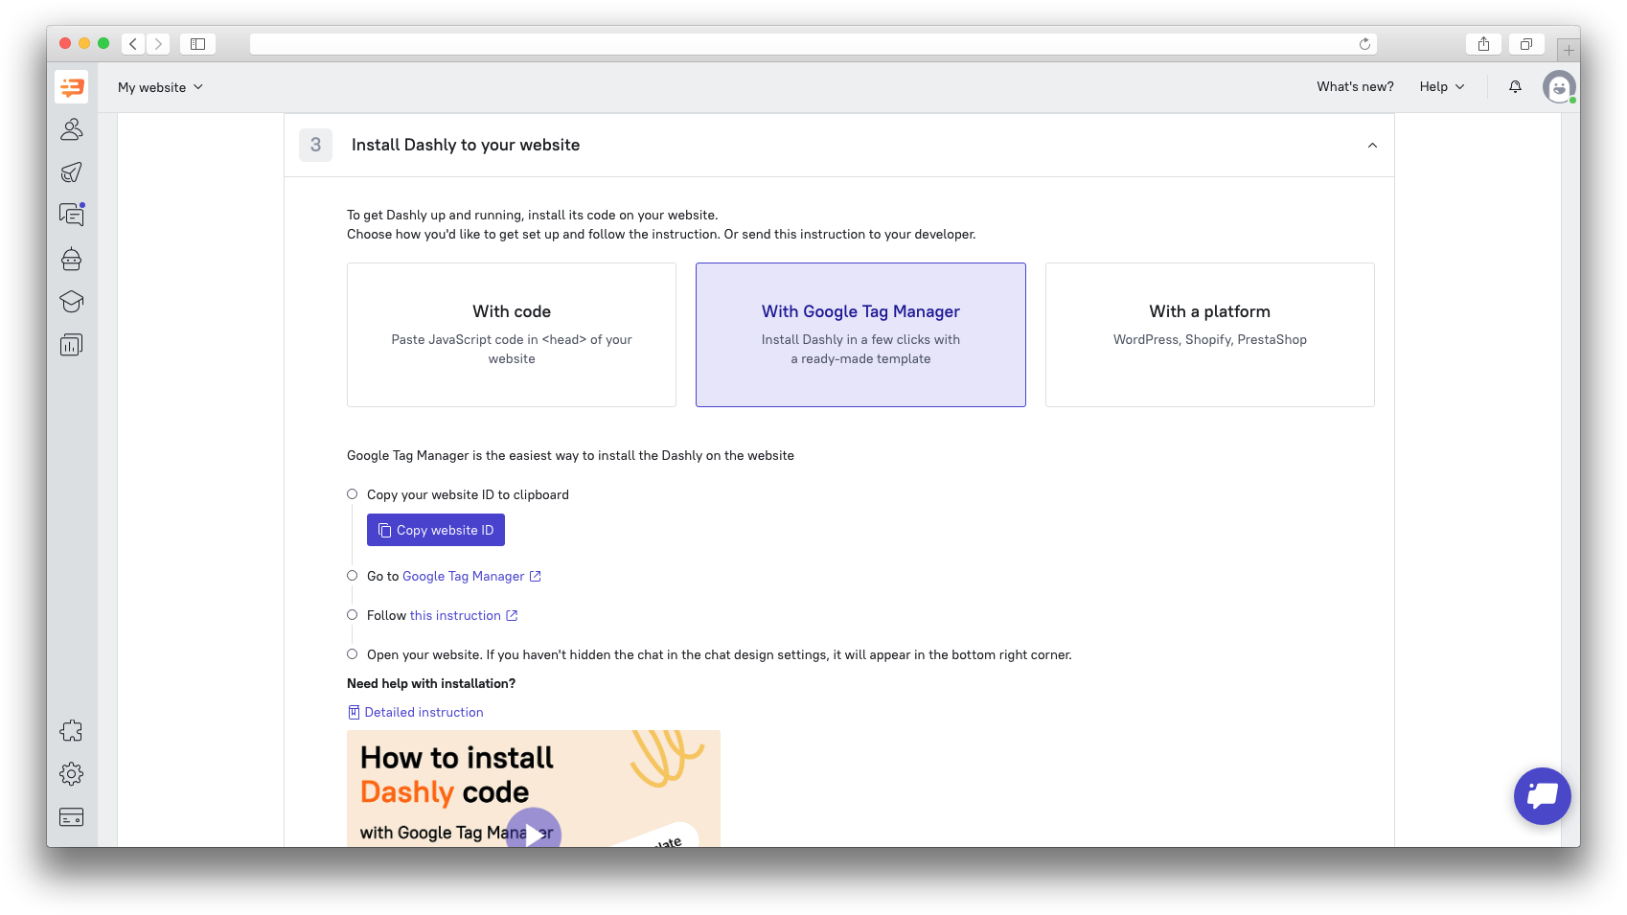The image size is (1627, 915).
Task: Click the browser share icon
Action: [1483, 44]
